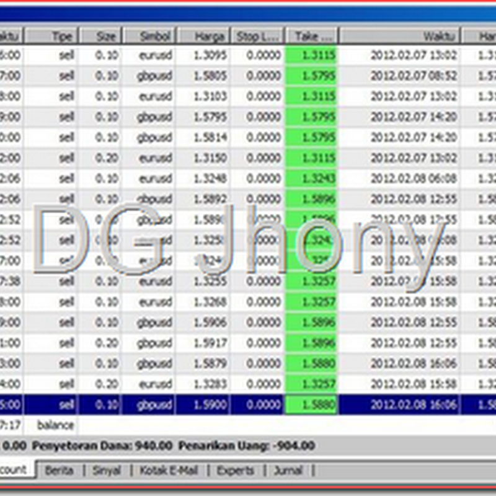
Task: Sort by the Tipe column header
Action: 51,36
